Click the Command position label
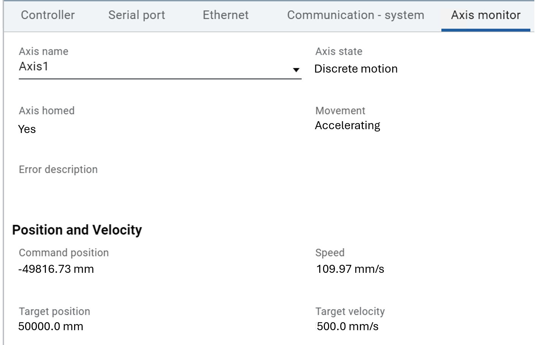The width and height of the screenshot is (537, 345). (64, 253)
